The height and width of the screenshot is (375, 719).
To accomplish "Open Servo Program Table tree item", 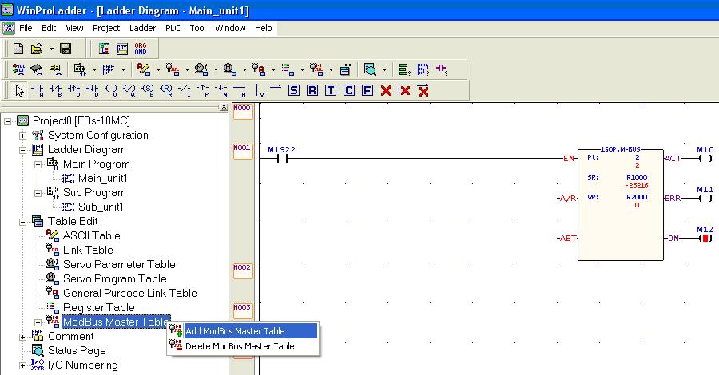I will click(x=114, y=278).
